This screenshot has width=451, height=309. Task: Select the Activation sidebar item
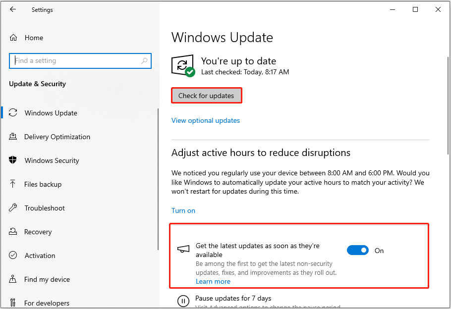click(x=40, y=256)
